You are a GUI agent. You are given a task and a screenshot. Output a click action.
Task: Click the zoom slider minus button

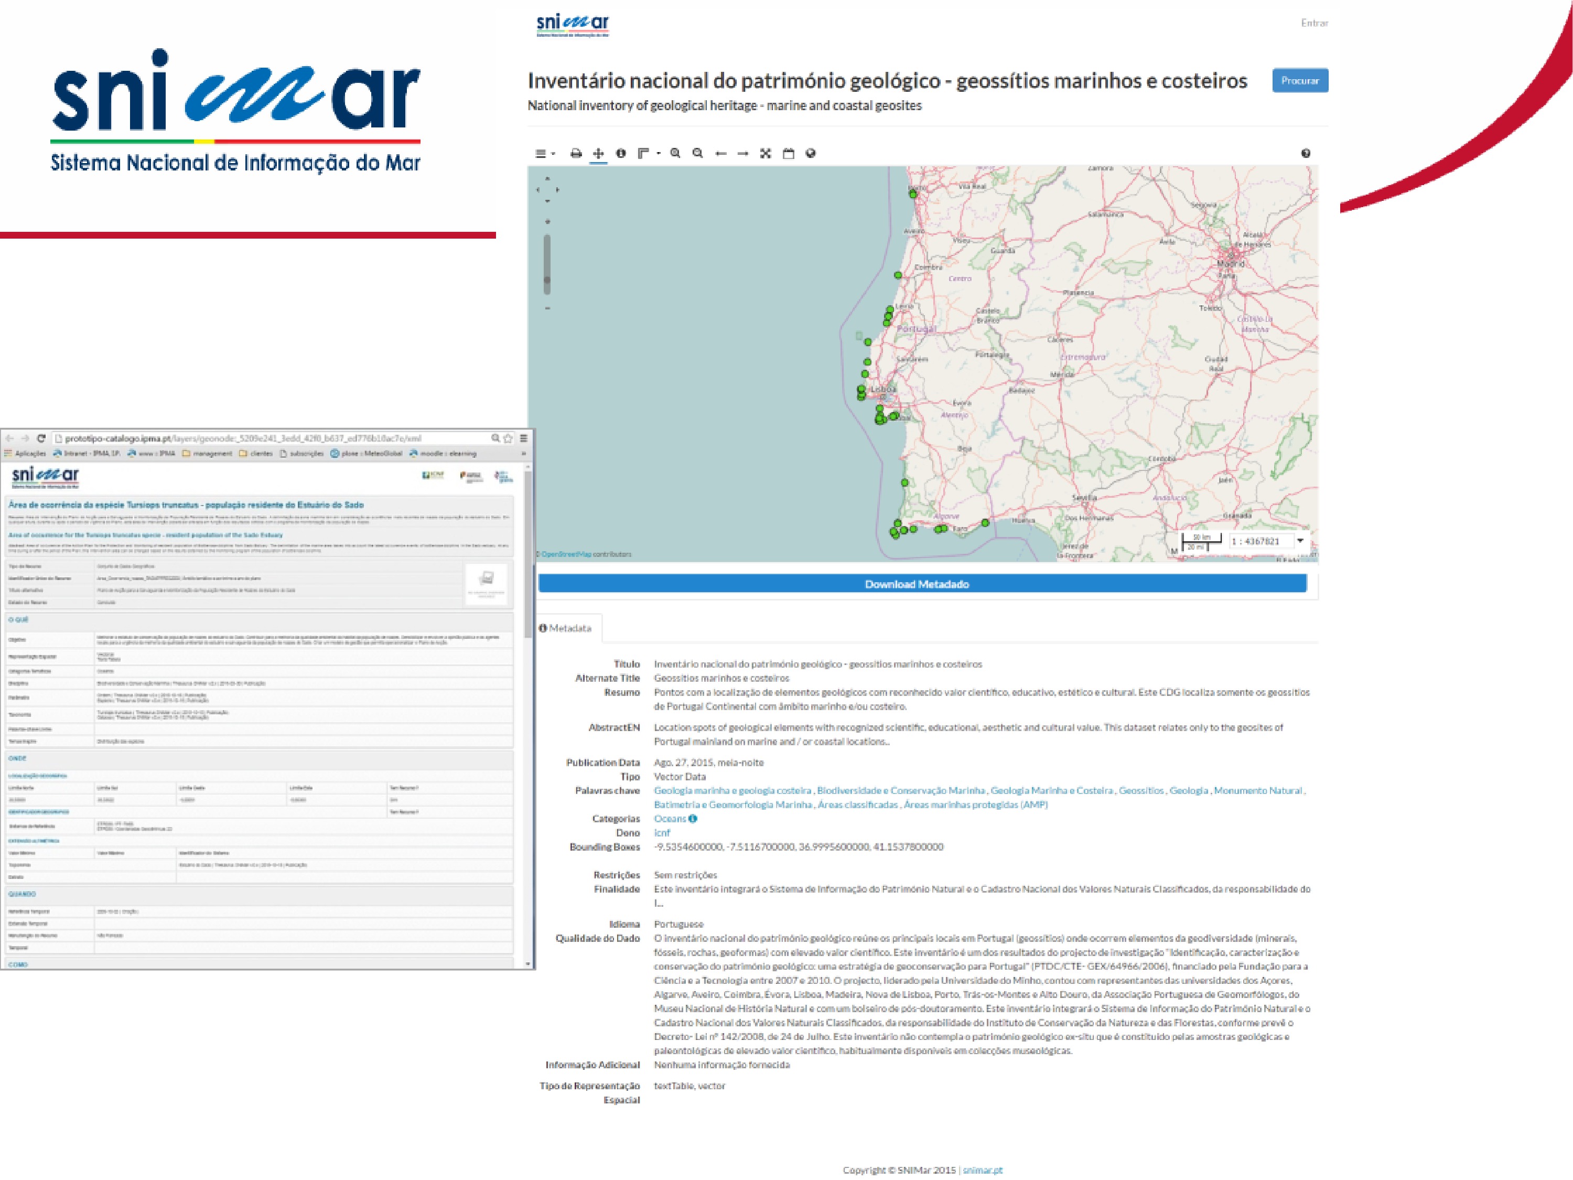coord(547,308)
